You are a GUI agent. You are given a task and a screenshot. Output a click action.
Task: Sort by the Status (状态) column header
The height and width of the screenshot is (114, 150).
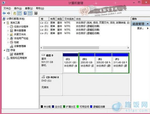[x=102, y=19]
